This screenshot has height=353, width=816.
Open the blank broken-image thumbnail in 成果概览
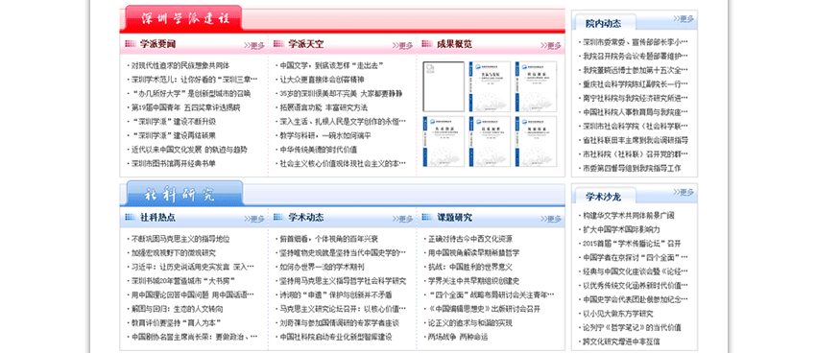coord(444,86)
